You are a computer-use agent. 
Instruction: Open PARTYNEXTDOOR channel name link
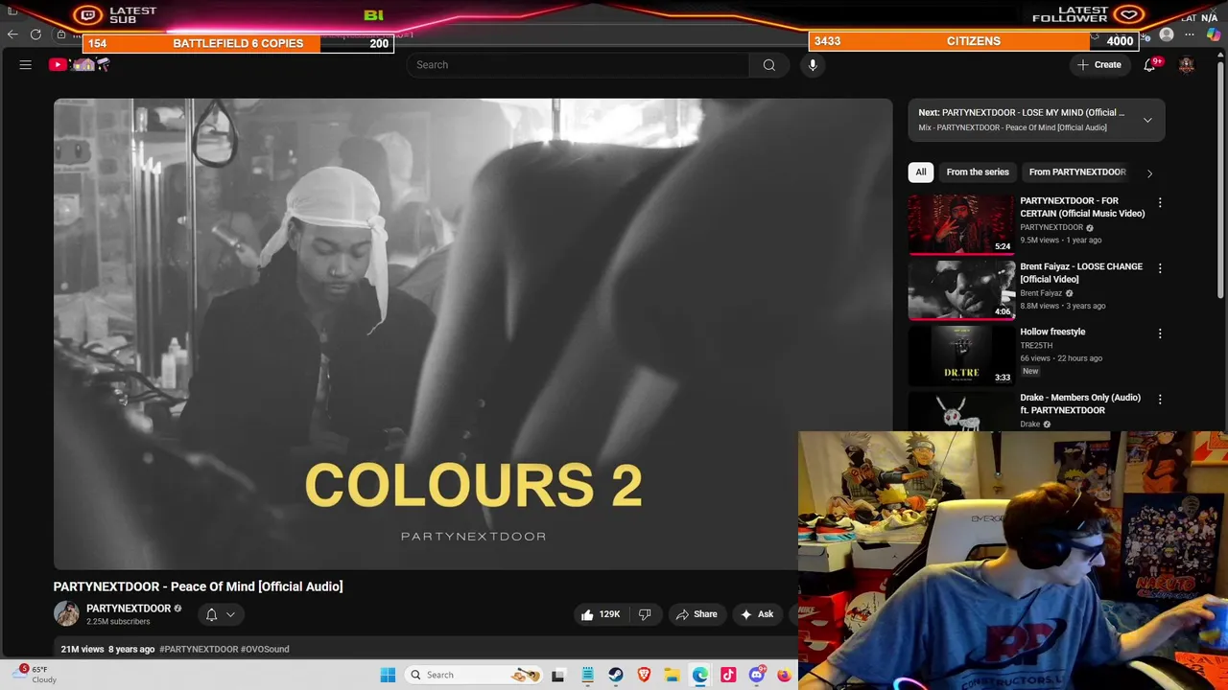tap(129, 609)
